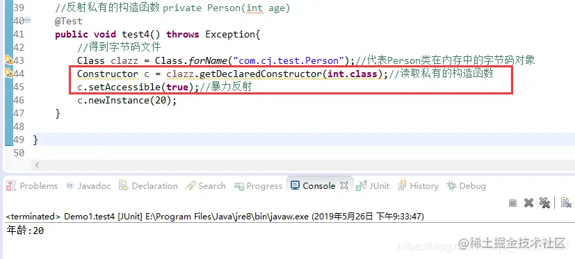This screenshot has width=575, height=259.
Task: Clear the console with document-X icon
Action: 566,203
